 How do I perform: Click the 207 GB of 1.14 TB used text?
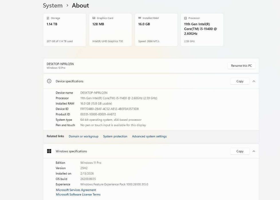[60, 41]
